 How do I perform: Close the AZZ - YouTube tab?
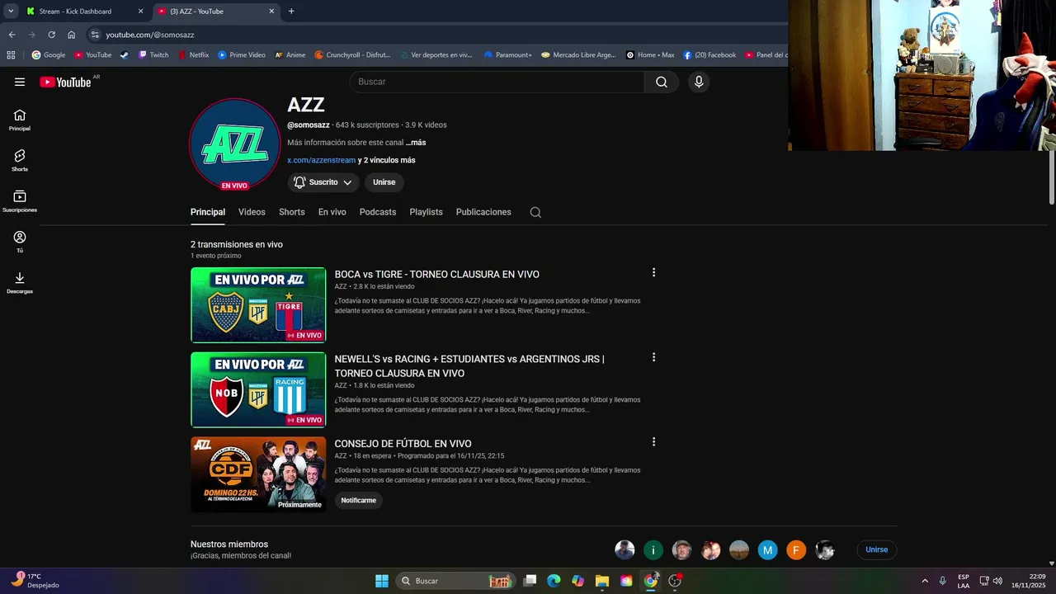(271, 12)
